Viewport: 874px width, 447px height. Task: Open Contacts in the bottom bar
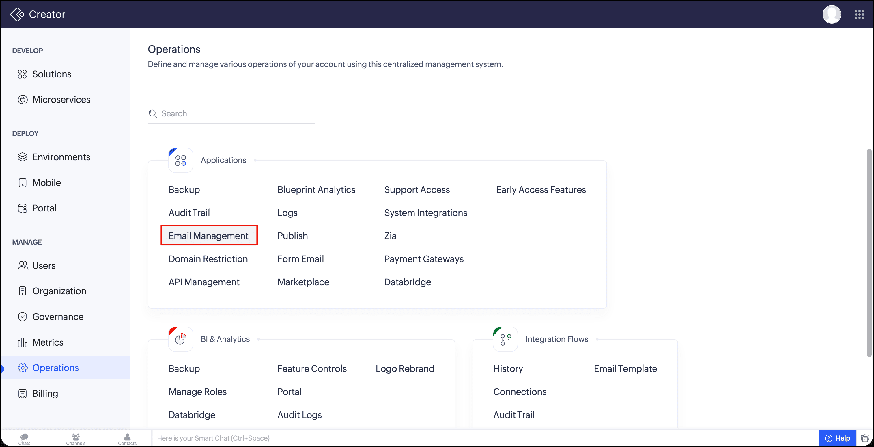pos(127,439)
